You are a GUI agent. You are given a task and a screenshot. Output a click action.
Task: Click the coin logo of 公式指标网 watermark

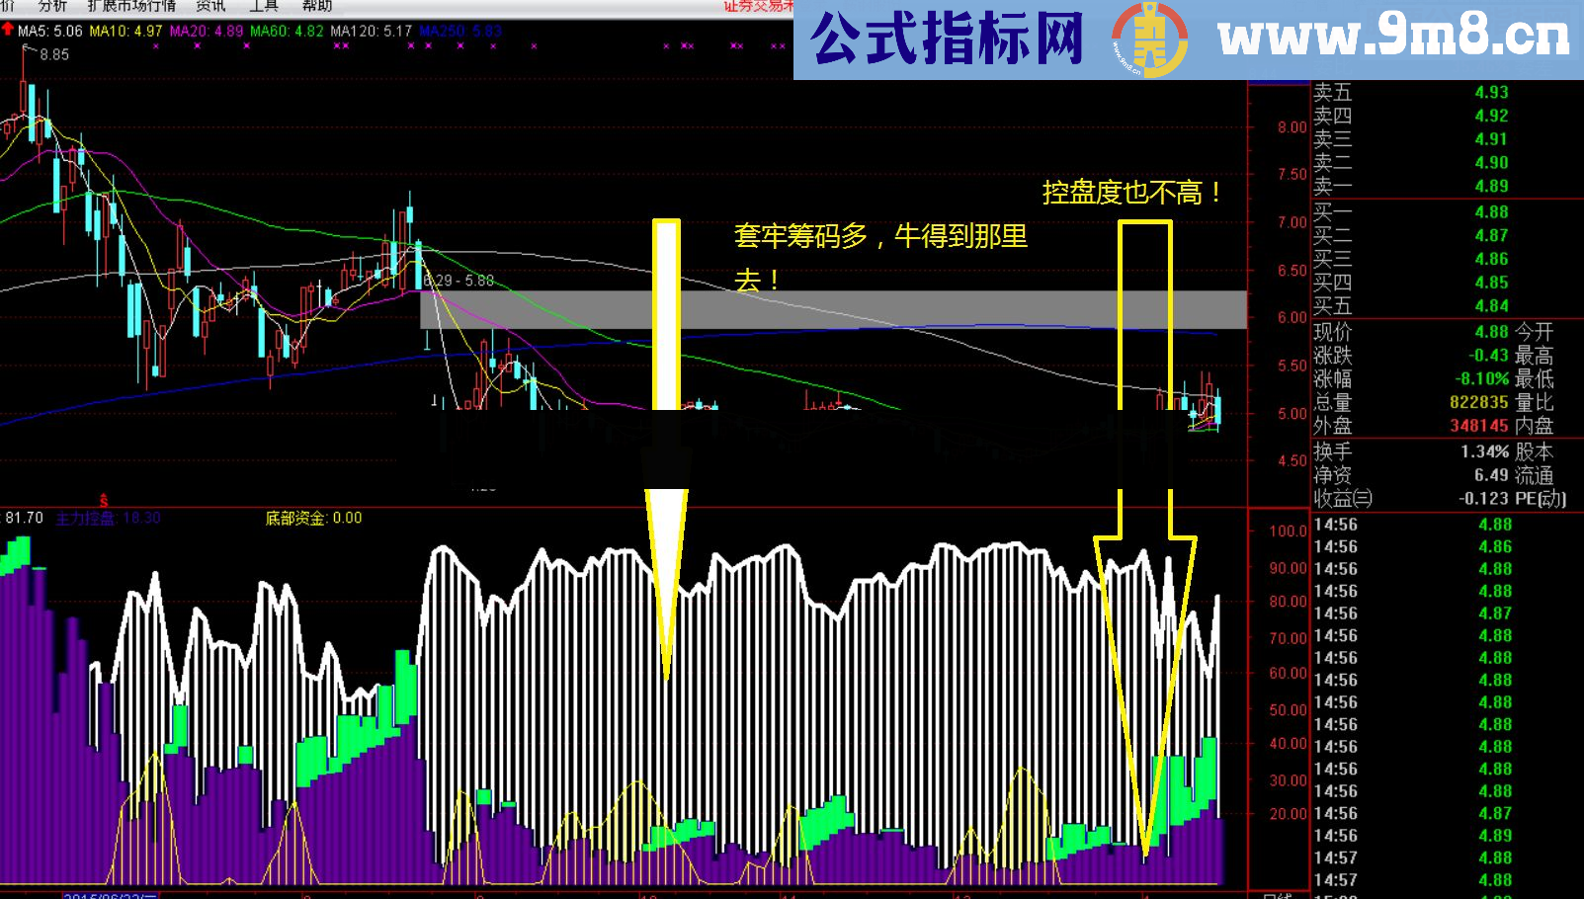(1150, 40)
